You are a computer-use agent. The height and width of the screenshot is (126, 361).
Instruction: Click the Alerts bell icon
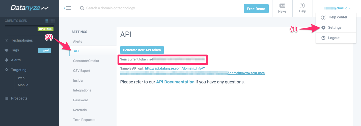[7, 60]
